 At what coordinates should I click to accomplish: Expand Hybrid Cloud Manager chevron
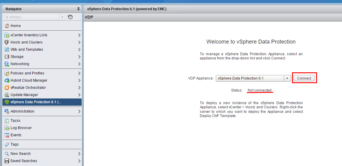click(79, 80)
